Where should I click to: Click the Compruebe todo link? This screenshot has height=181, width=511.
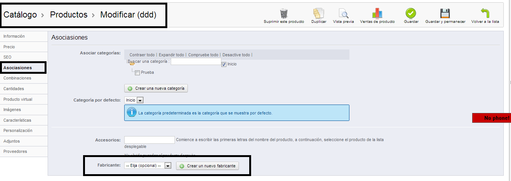pyautogui.click(x=203, y=55)
